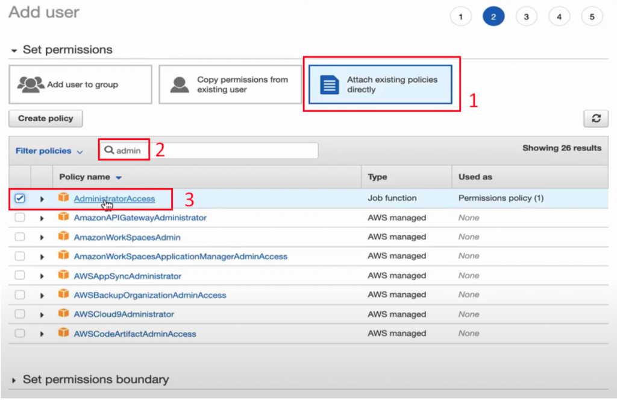The height and width of the screenshot is (400, 617).
Task: Open the AWSBackupOrganizationAdminAccess policy link
Action: pyautogui.click(x=150, y=295)
